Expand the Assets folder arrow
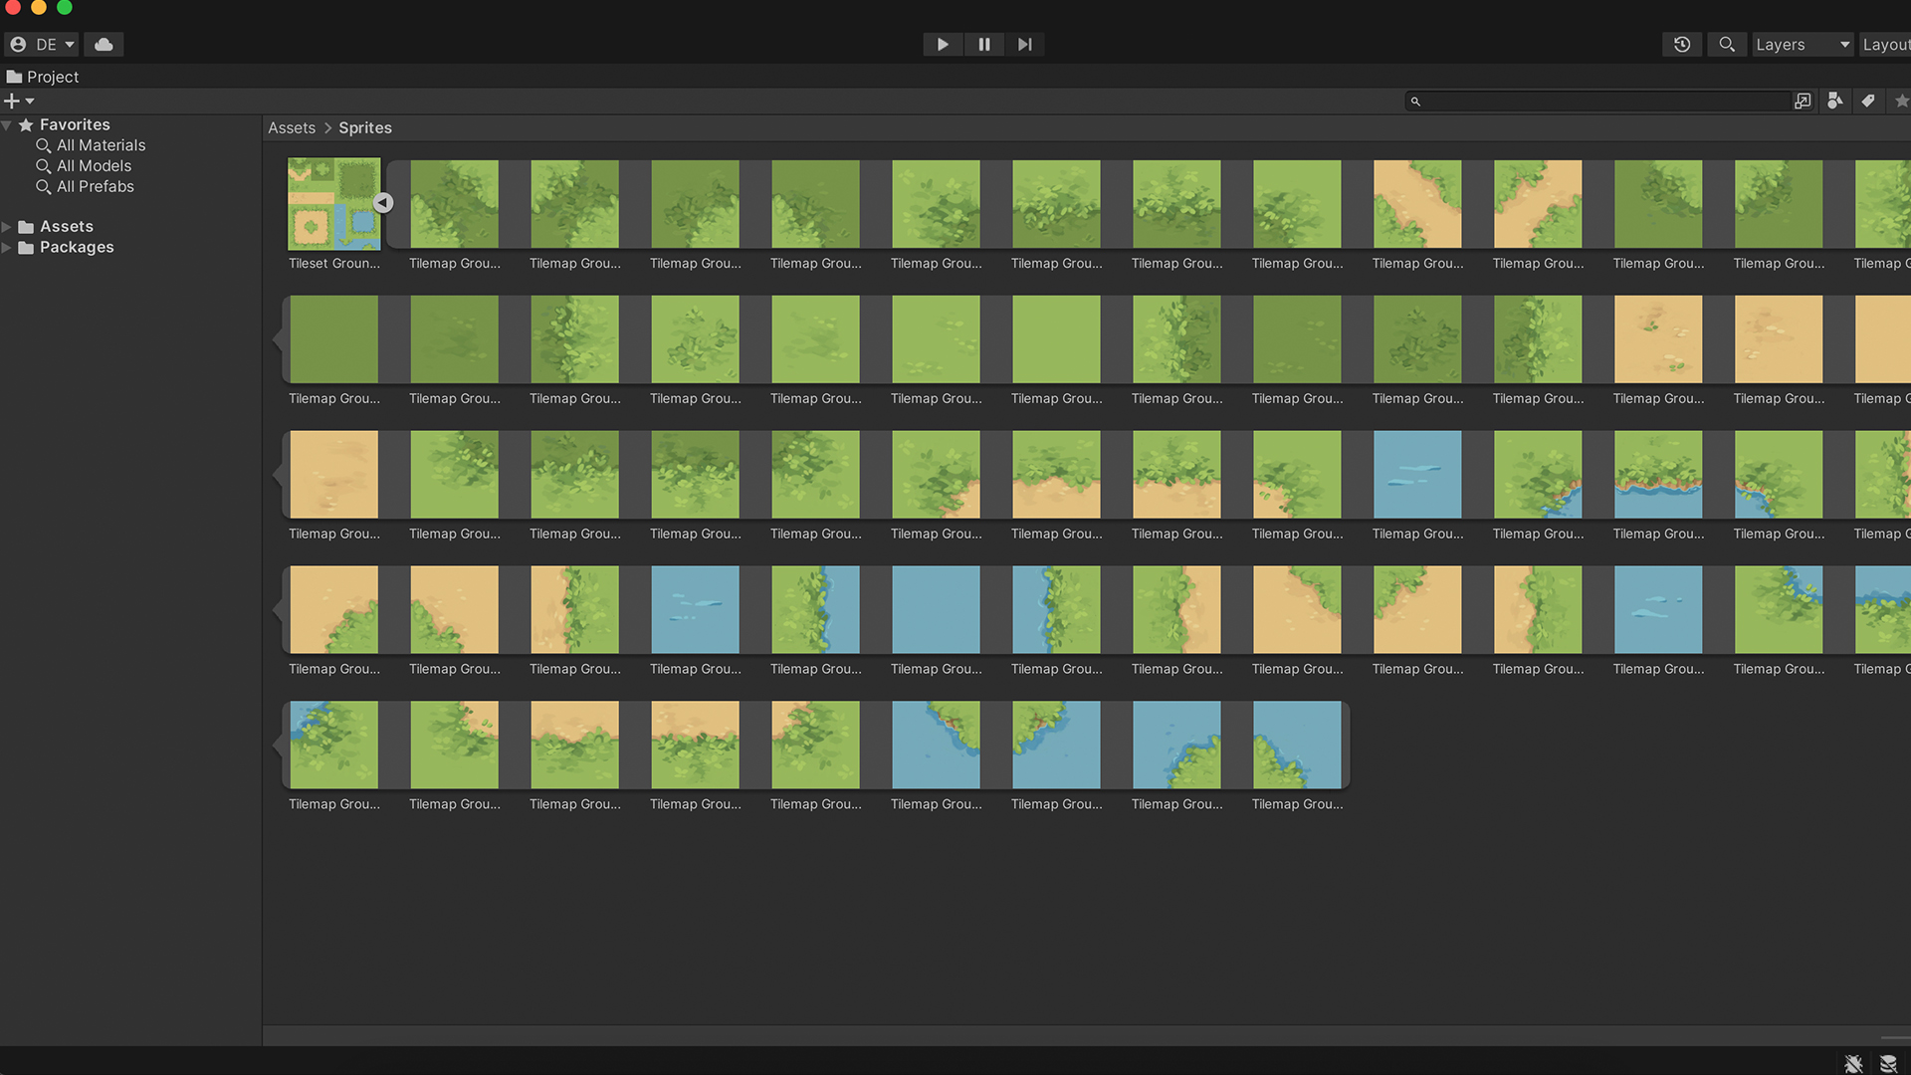1911x1075 pixels. pos(7,227)
